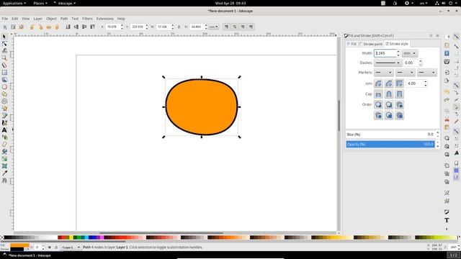Toggle move patterns with object
This screenshot has height=259, width=461.
click(x=251, y=27)
